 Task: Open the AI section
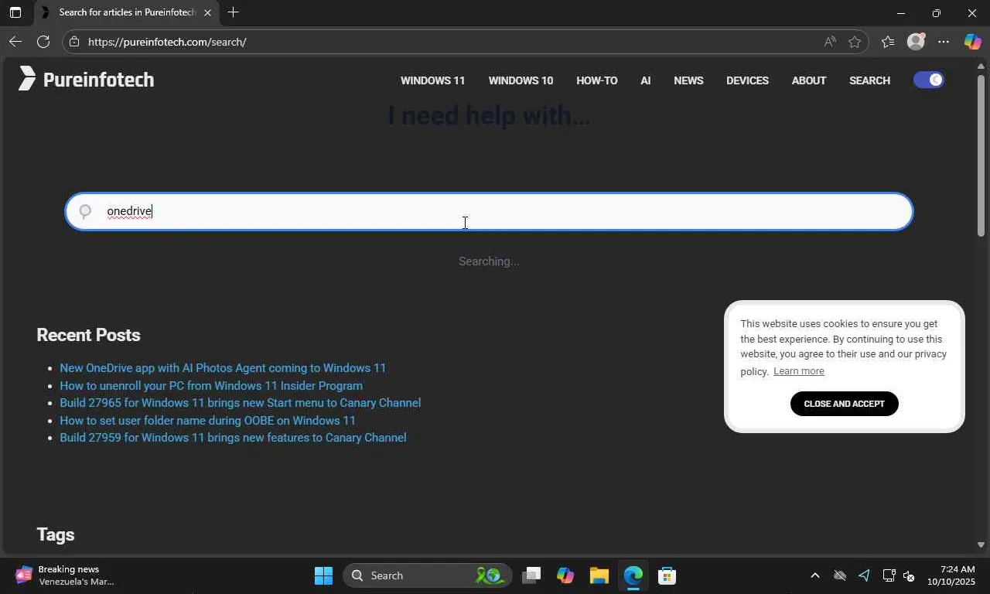[645, 80]
